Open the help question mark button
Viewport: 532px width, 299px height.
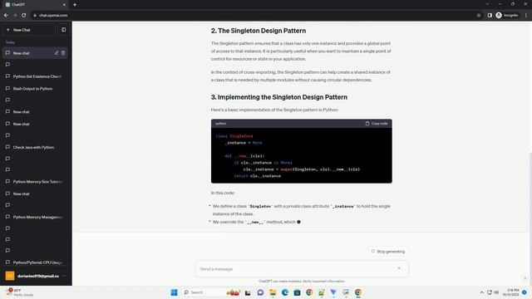(525, 278)
